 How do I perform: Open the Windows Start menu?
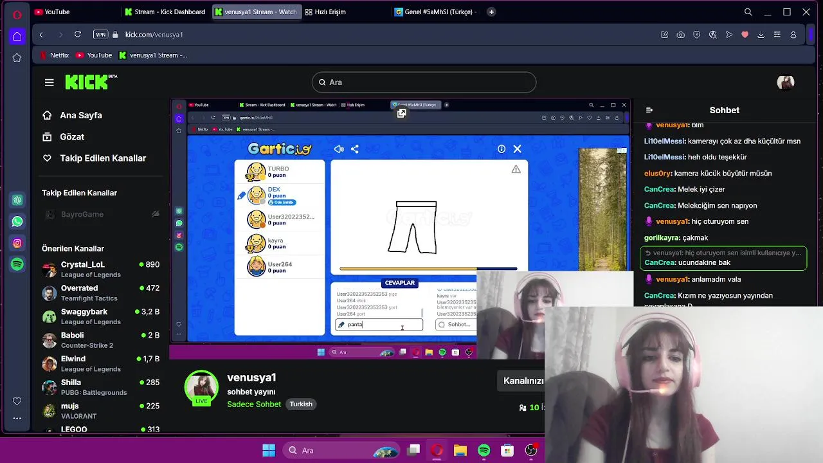(269, 450)
